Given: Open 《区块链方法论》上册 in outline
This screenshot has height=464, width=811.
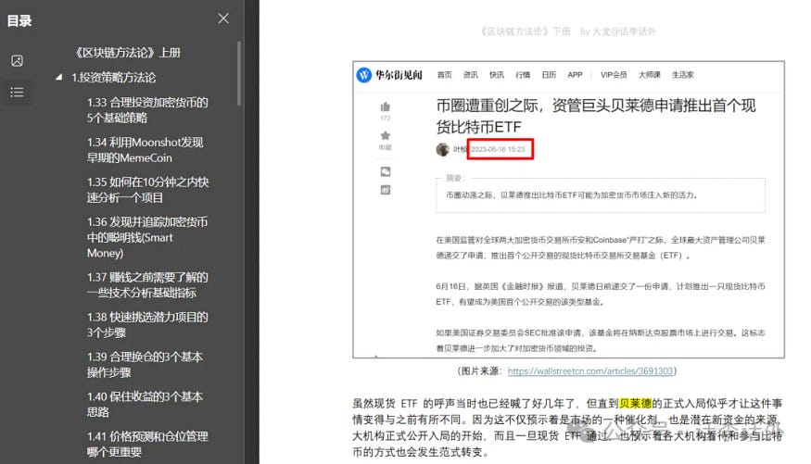Looking at the screenshot, I should click(x=128, y=53).
